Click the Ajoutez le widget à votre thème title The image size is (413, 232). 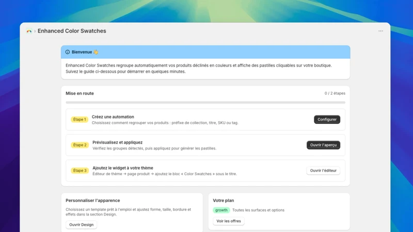(x=123, y=168)
